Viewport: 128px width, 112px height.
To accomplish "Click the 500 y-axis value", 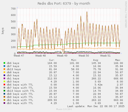I will (x=13, y=21).
